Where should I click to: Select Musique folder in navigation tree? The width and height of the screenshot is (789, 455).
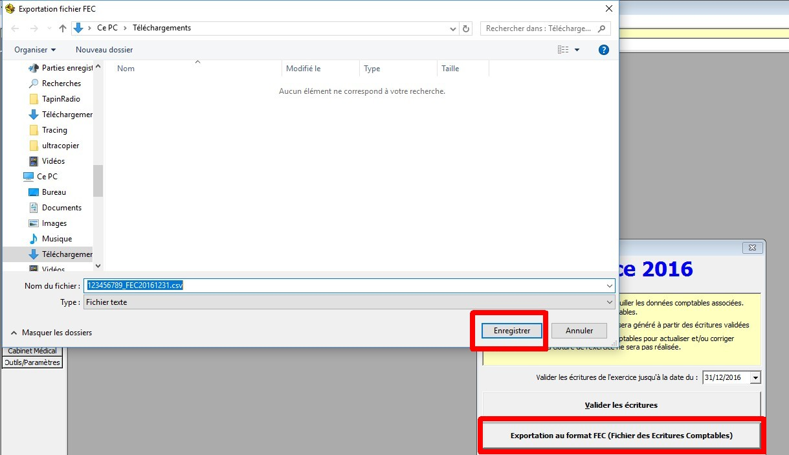tap(56, 239)
